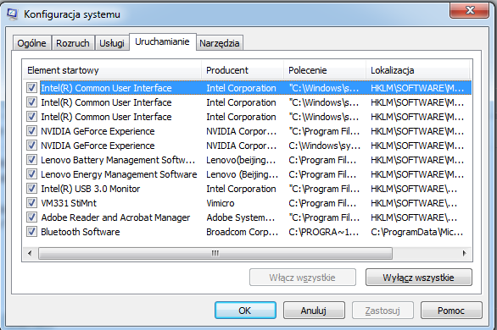Switch to the Narzędzia tab
The width and height of the screenshot is (497, 330).
(x=220, y=43)
